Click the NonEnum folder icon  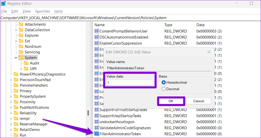[x=21, y=47]
